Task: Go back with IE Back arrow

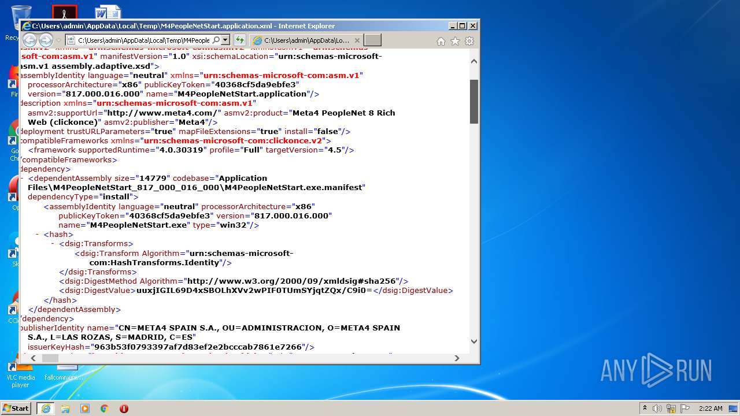Action: pos(29,40)
